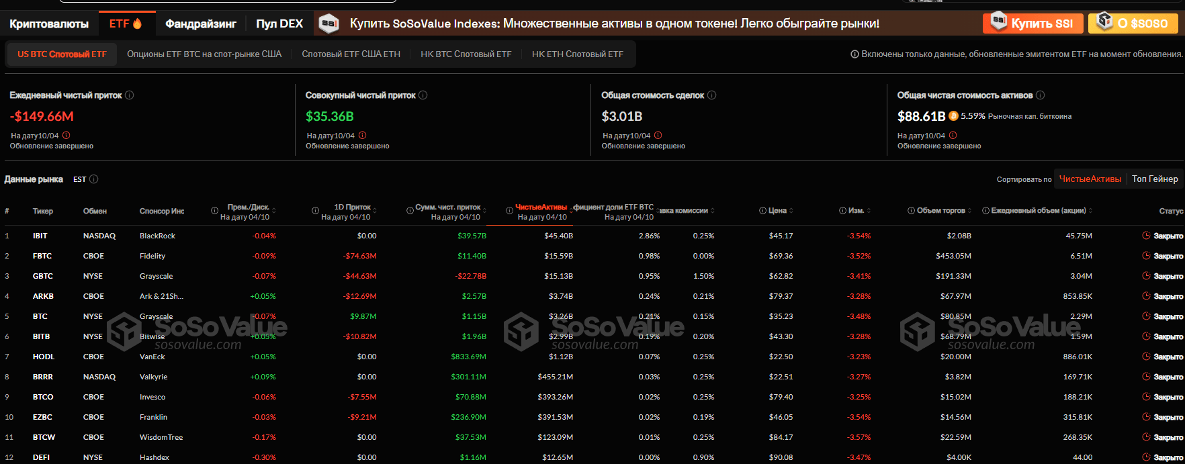Click the SSI cube icon in the banner
Viewport: 1185px width, 464px height.
(x=328, y=24)
